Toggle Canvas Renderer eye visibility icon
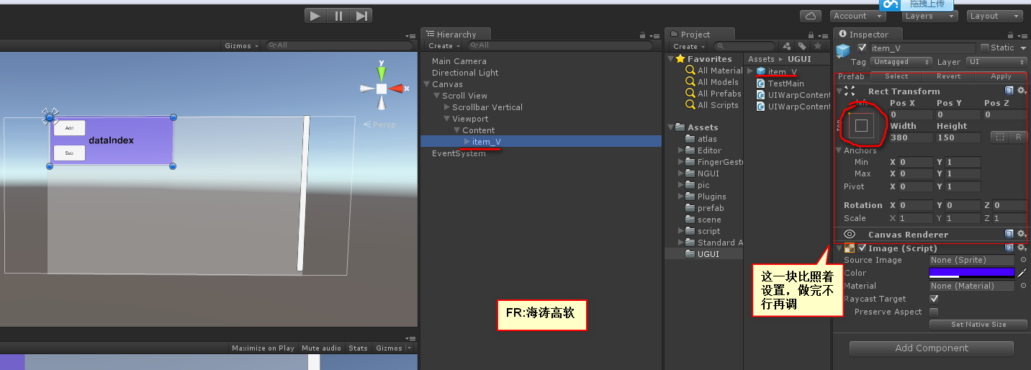The height and width of the screenshot is (370, 1031). pyautogui.click(x=850, y=234)
